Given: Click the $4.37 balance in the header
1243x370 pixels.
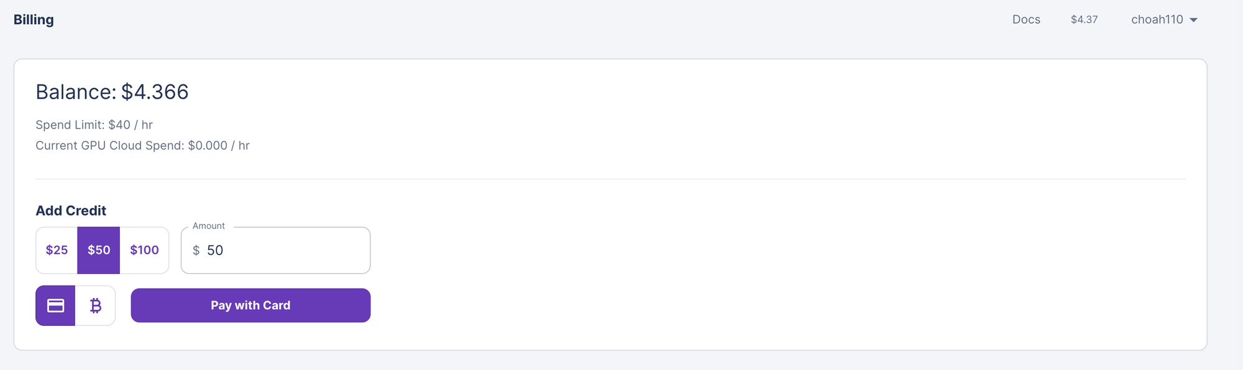Looking at the screenshot, I should [x=1084, y=20].
